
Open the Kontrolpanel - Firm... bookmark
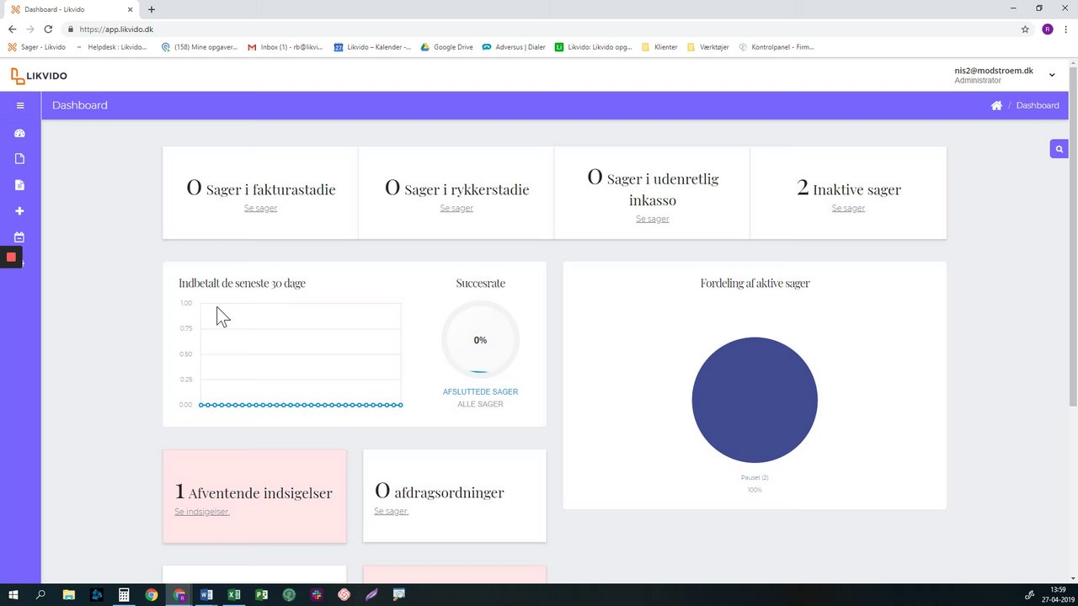[776, 47]
